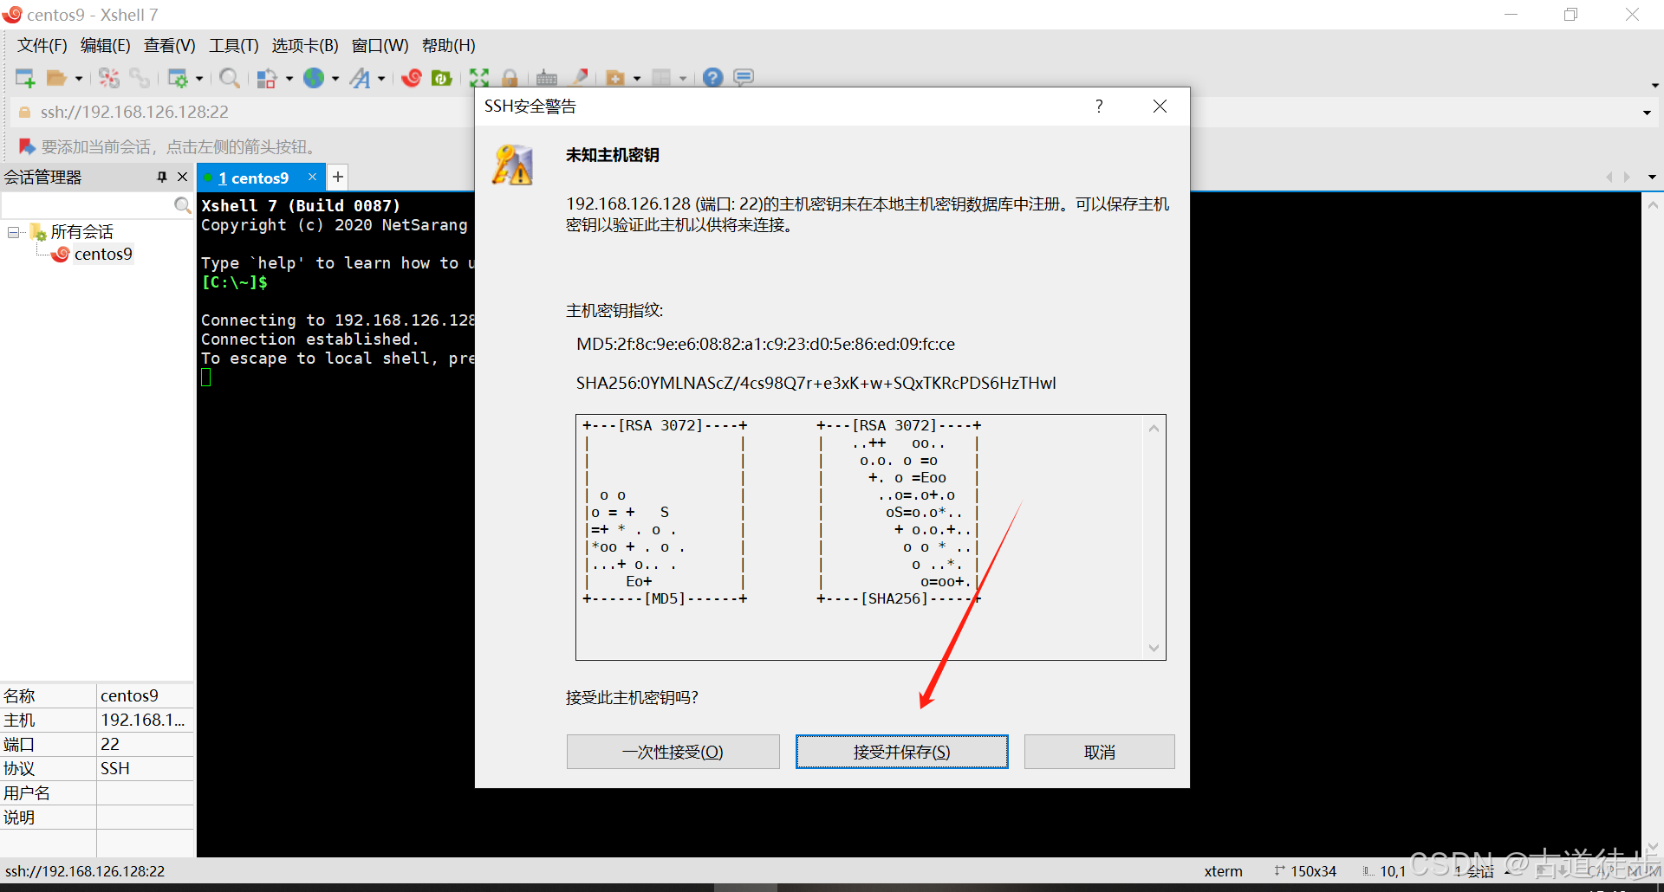The width and height of the screenshot is (1664, 892).
Task: Click the add-session bookmark arrow icon
Action: point(27,146)
